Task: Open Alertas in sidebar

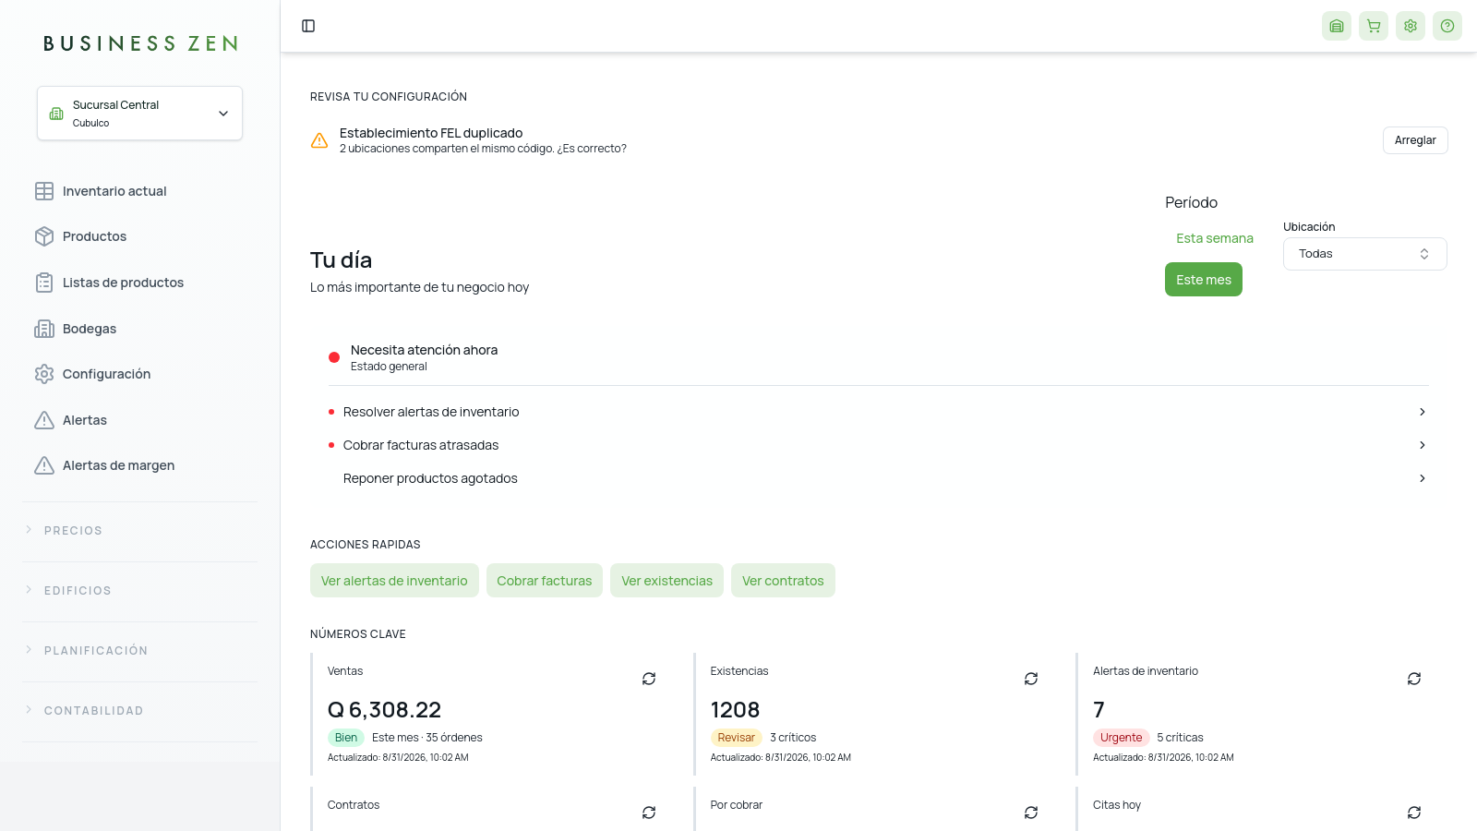Action: [x=139, y=420]
